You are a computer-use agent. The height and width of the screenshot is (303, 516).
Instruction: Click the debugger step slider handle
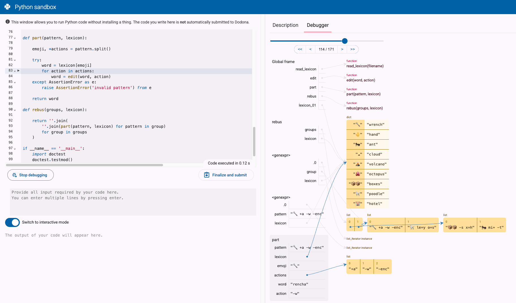click(344, 41)
